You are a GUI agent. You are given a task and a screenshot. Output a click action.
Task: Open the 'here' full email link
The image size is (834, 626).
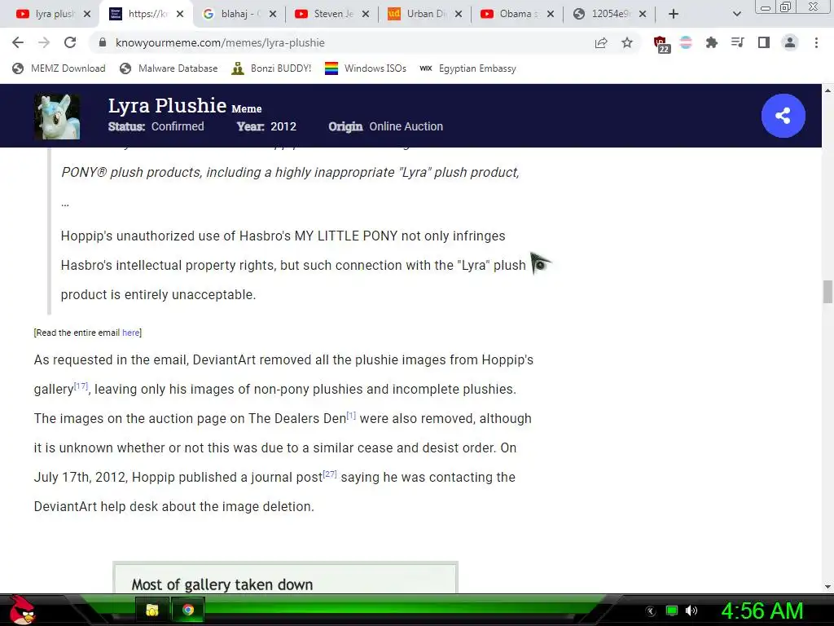tap(130, 333)
